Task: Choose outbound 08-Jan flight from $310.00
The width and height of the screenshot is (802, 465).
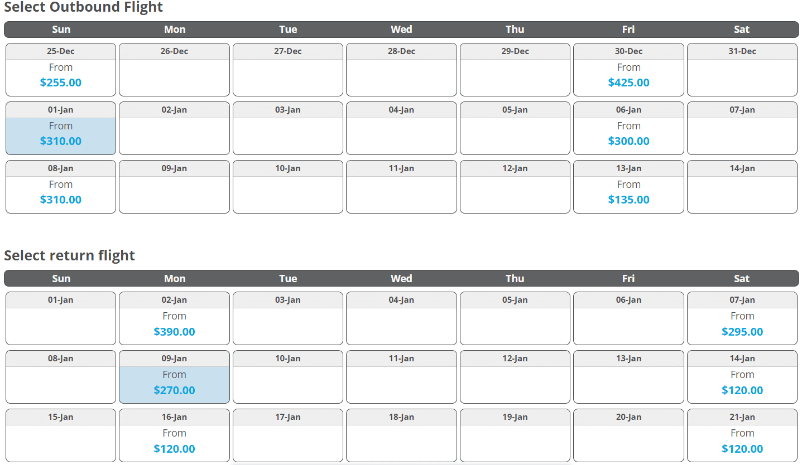Action: pyautogui.click(x=61, y=193)
